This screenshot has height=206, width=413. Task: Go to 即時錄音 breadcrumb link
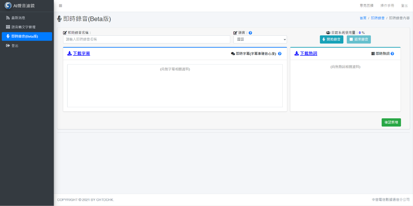(378, 18)
